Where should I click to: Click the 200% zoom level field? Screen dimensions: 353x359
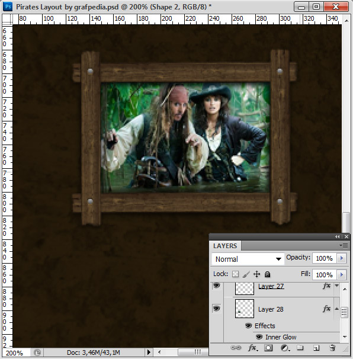[15, 353]
